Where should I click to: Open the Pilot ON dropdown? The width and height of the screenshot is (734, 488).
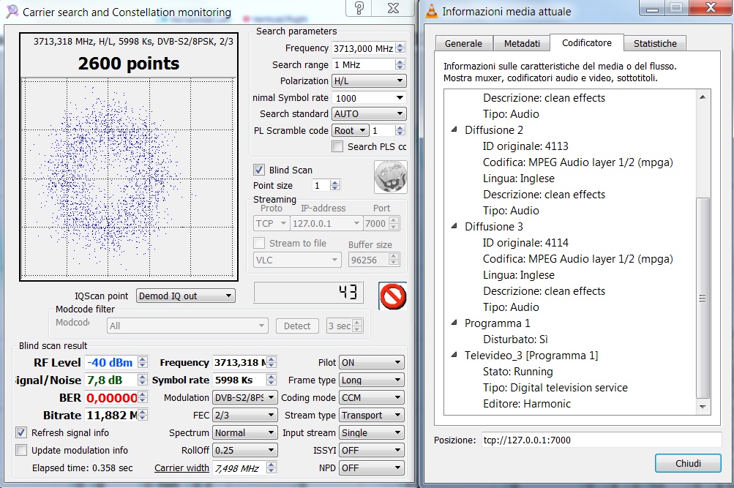pyautogui.click(x=372, y=363)
